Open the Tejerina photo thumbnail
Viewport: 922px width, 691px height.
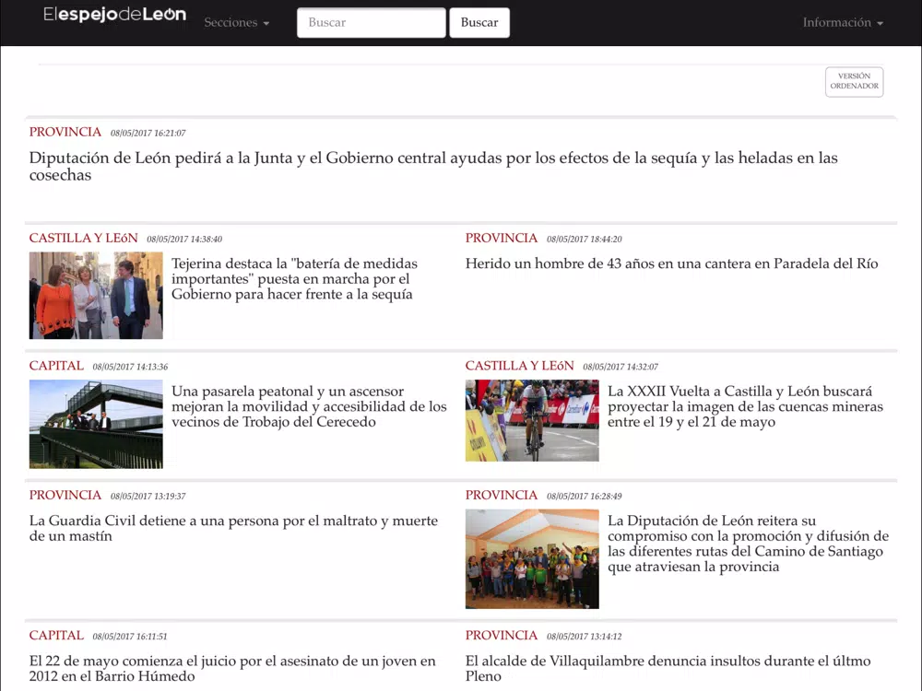coord(96,296)
